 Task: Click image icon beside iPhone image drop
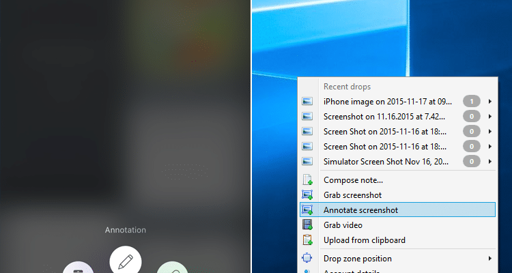point(307,102)
